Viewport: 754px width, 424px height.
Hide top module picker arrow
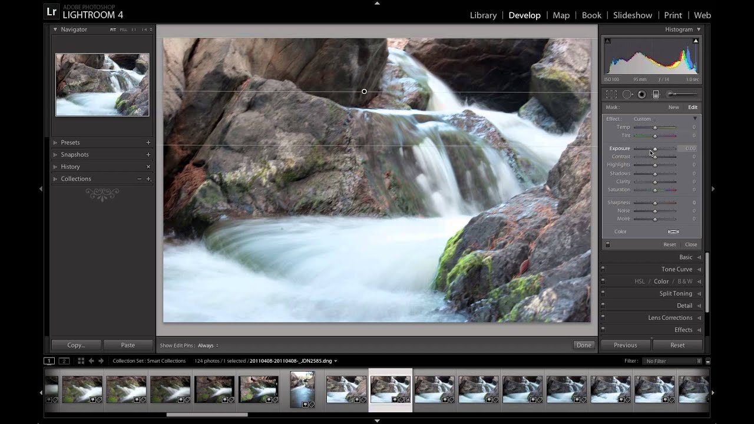377,3
